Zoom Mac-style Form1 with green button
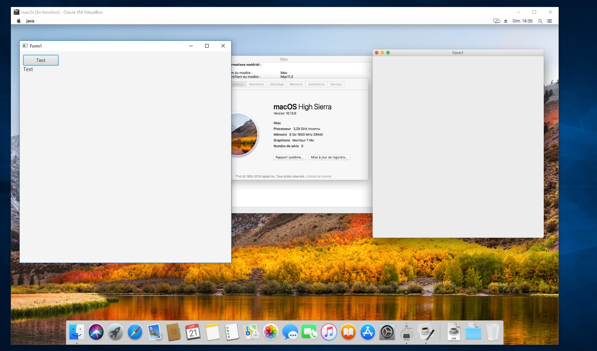Image resolution: width=597 pixels, height=351 pixels. pos(388,53)
